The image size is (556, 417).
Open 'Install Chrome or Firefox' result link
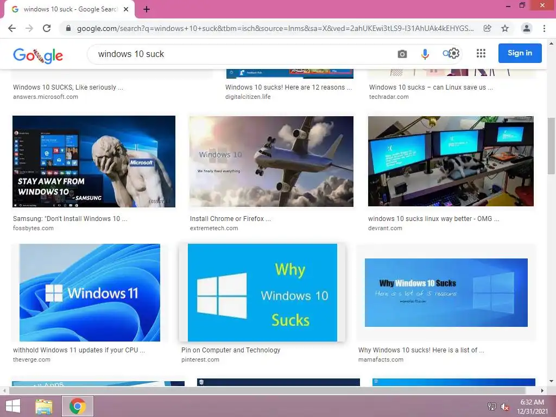[x=230, y=219]
